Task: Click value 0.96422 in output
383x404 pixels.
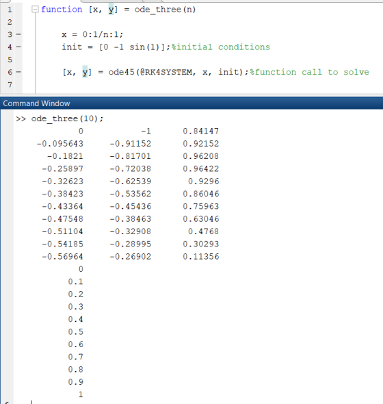Action: pos(201,168)
